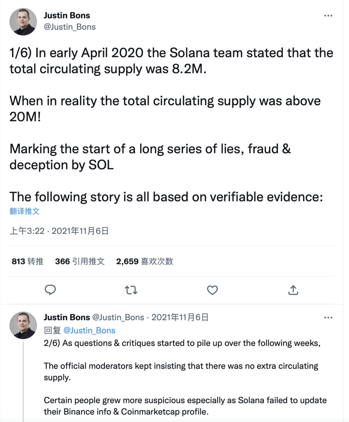
Task: Click the reply speech bubble icon
Action: click(x=51, y=290)
